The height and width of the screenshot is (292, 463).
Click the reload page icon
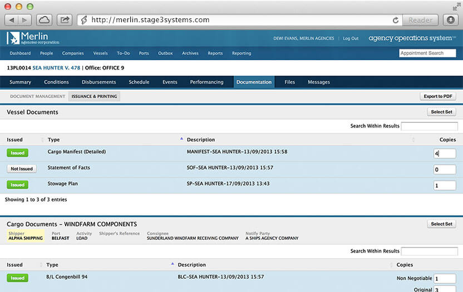click(x=396, y=20)
